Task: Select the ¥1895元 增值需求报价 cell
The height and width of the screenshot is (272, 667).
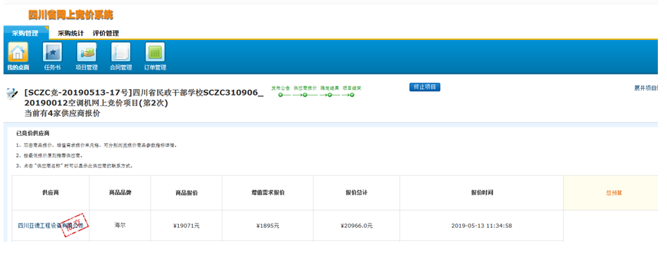Action: 268,226
